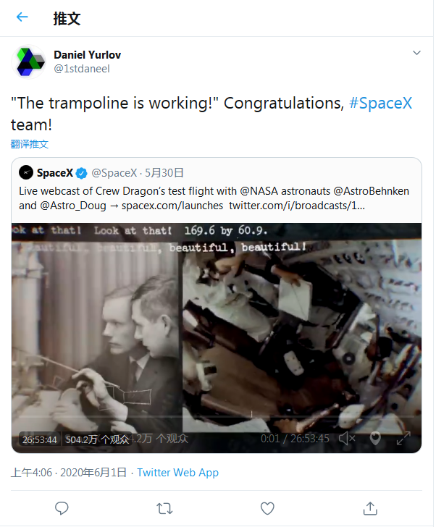Viewport: 436px width, 527px height.
Task: Click the video location pin icon
Action: point(375,438)
